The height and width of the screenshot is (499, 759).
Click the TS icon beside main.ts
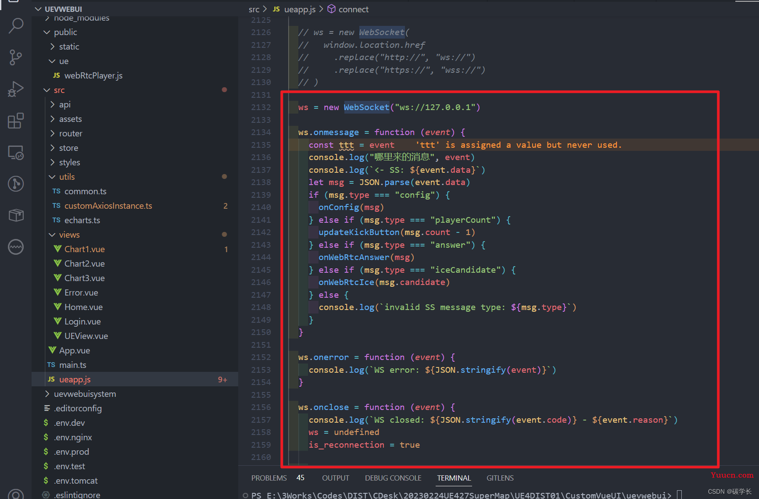(51, 365)
